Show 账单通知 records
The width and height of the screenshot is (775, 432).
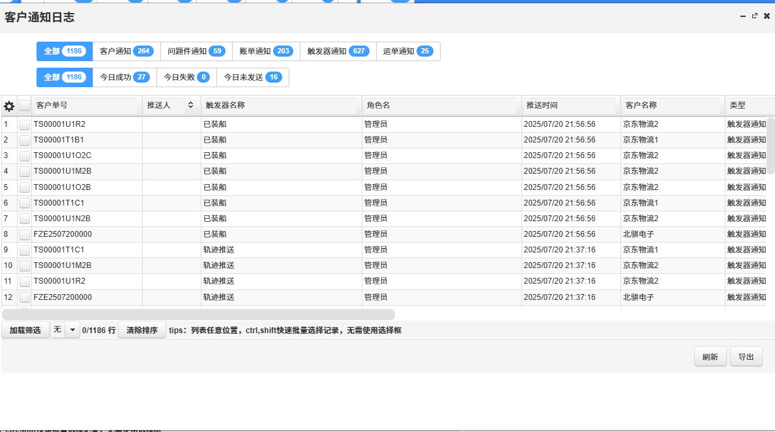click(x=265, y=51)
